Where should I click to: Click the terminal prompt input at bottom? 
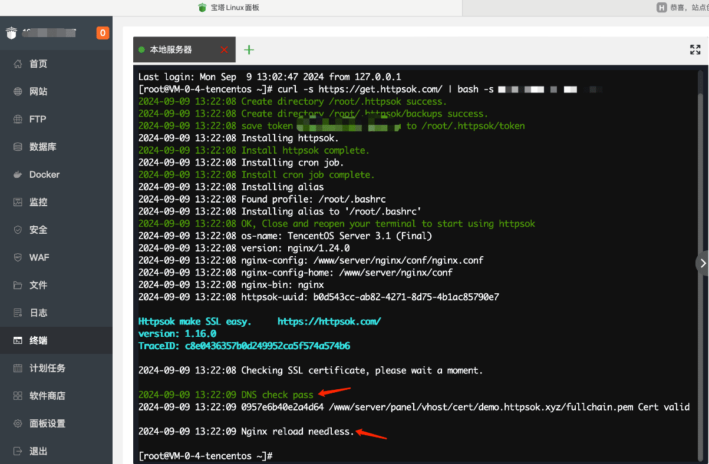206,456
